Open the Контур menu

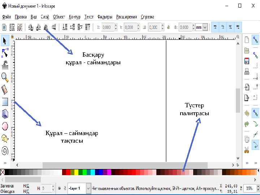coord(75,17)
